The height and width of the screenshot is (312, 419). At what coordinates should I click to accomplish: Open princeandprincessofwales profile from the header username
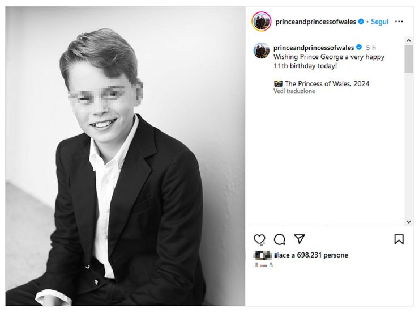(315, 22)
